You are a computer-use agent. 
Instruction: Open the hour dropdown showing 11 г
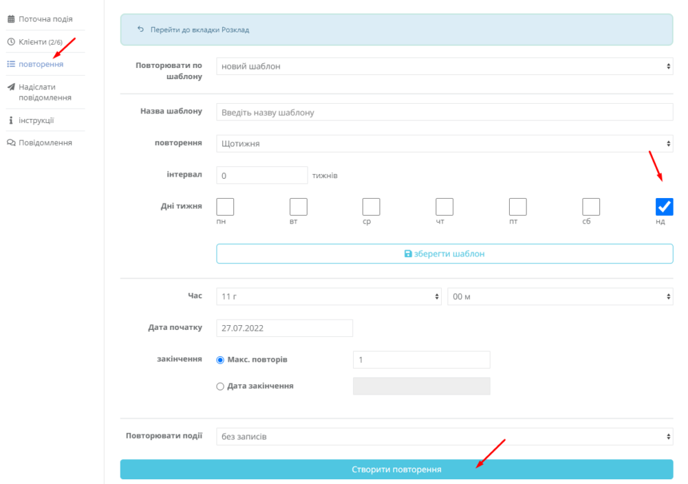point(329,296)
